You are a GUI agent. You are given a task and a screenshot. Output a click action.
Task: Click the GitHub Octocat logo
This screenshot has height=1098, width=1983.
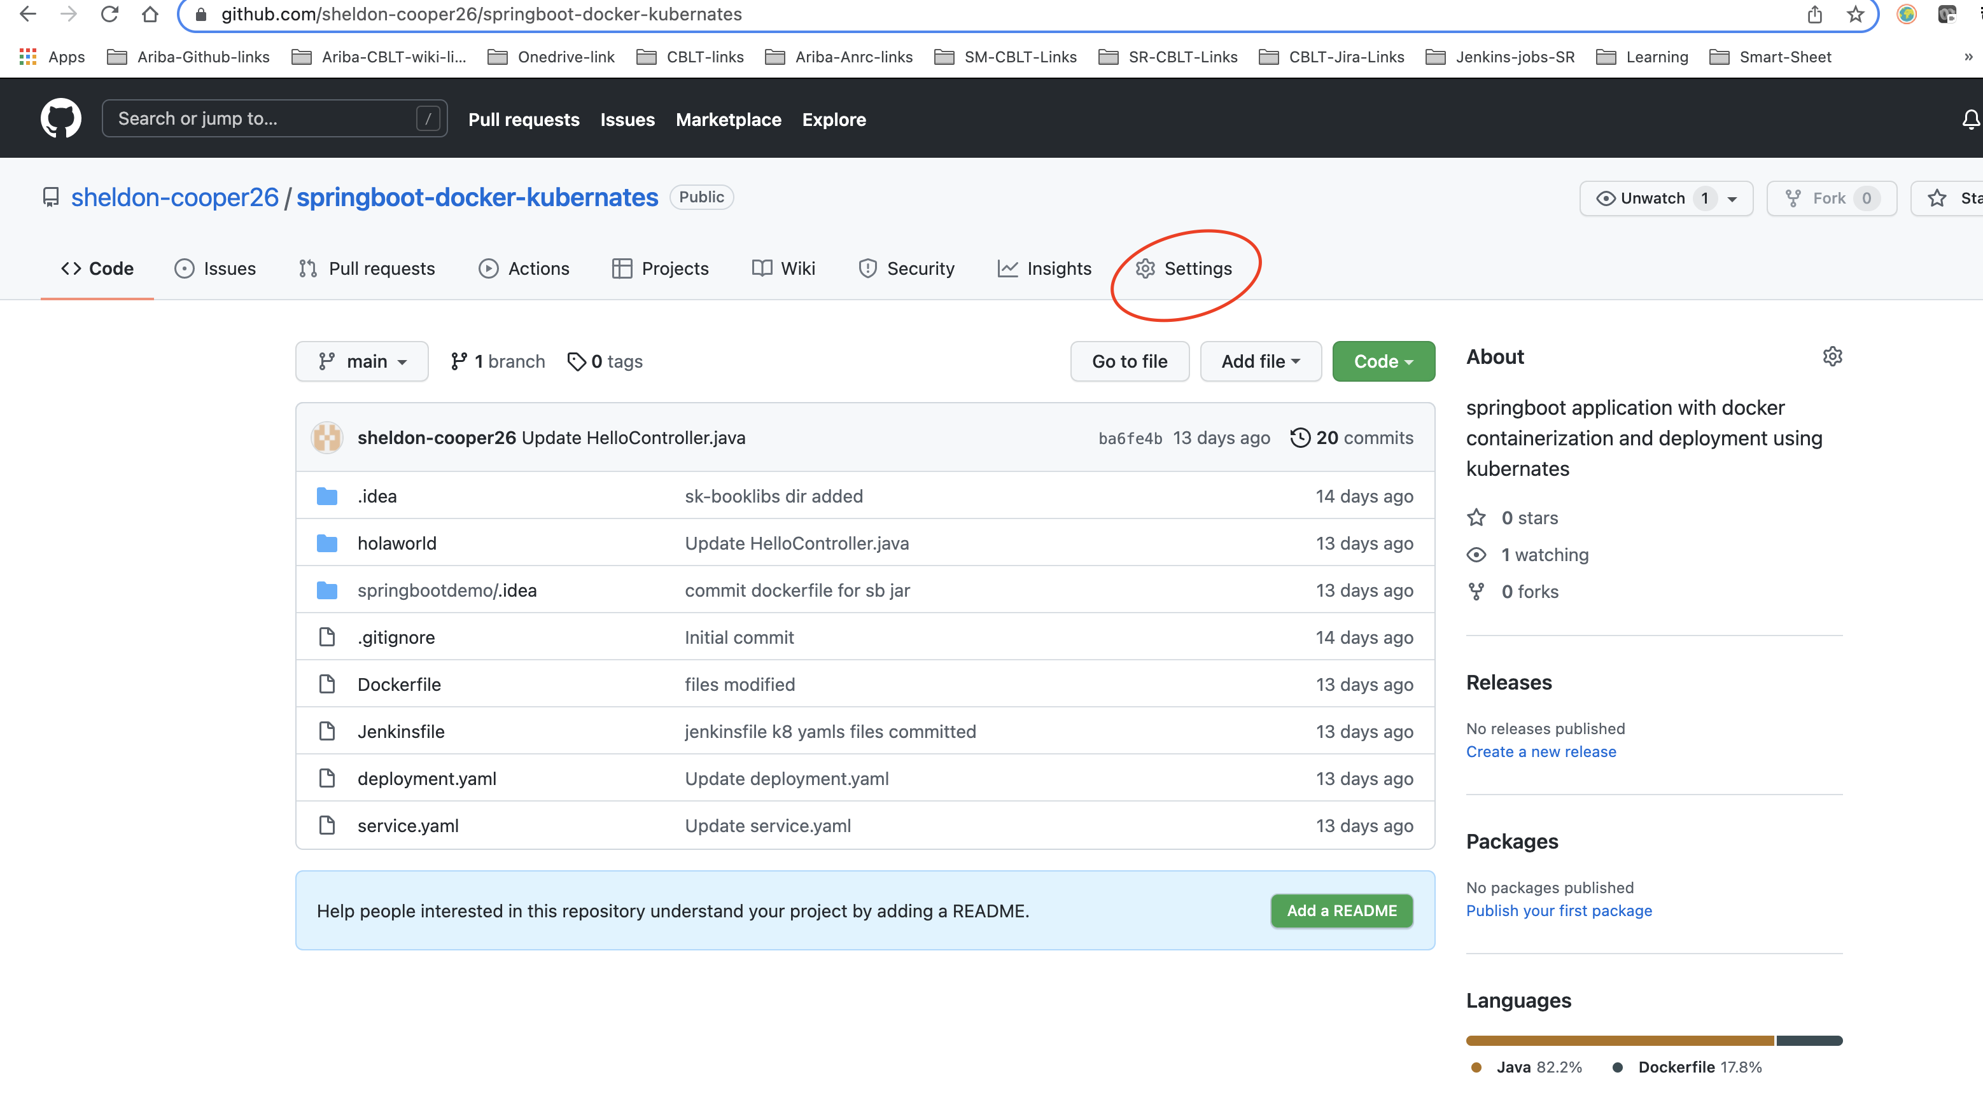(61, 118)
